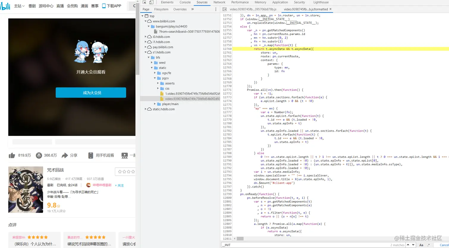Select the query file ?from=search document icon
449x248 pixels.
[156, 31]
